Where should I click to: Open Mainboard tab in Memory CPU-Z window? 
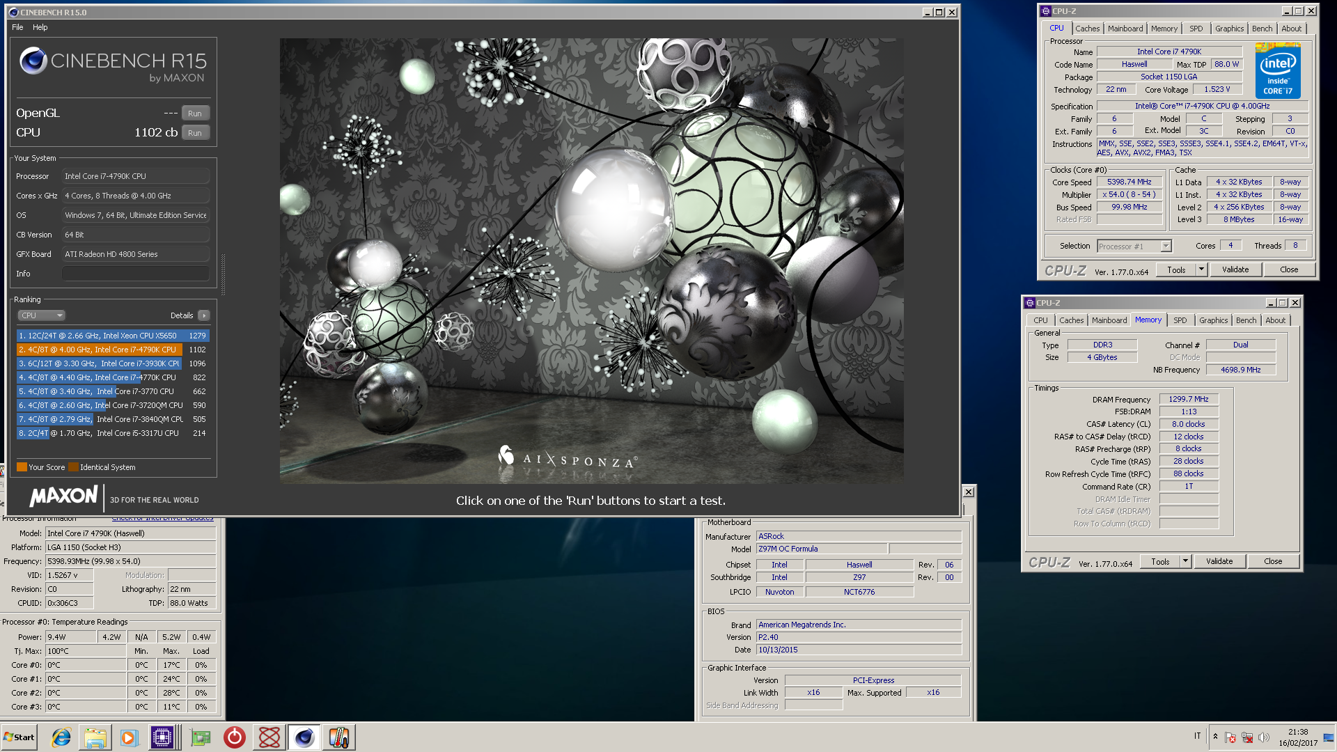[1109, 320]
